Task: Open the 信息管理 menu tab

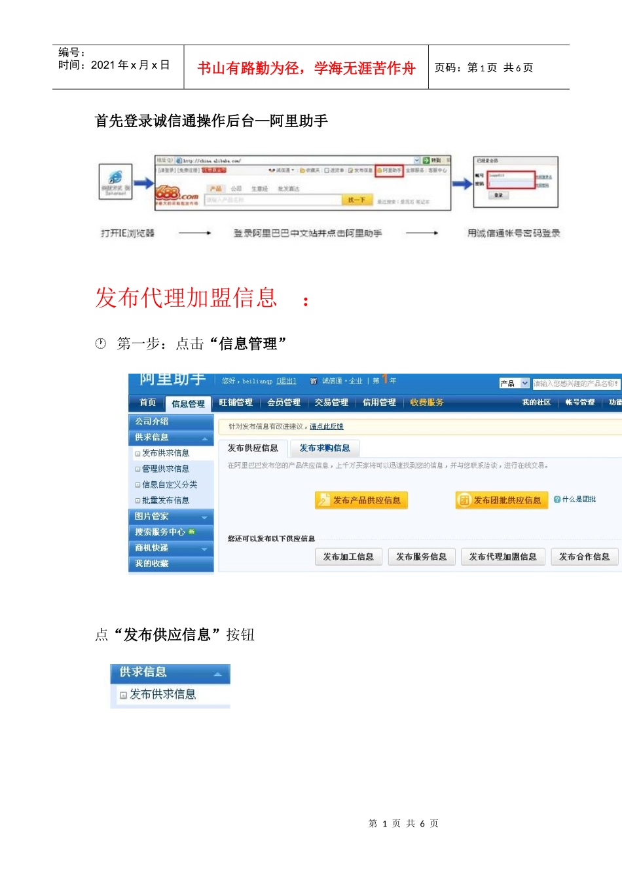Action: [188, 404]
